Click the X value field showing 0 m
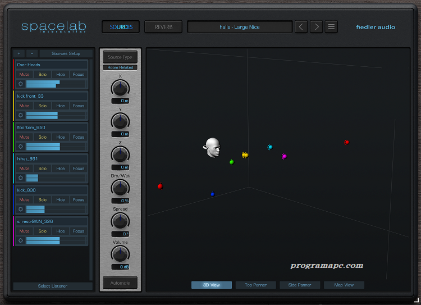The height and width of the screenshot is (305, 421). click(x=120, y=101)
